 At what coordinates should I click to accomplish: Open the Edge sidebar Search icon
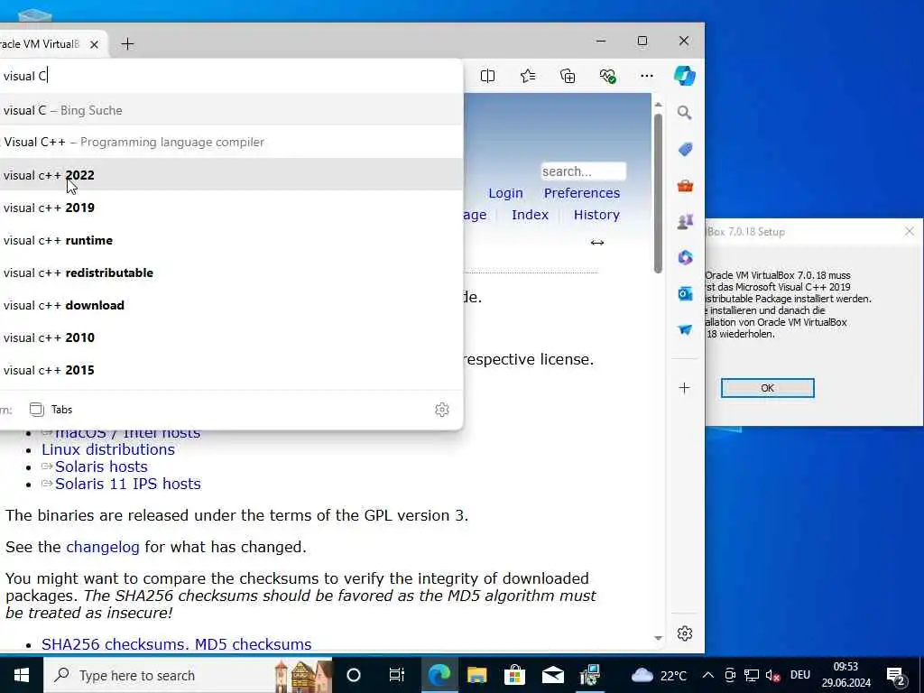(684, 113)
